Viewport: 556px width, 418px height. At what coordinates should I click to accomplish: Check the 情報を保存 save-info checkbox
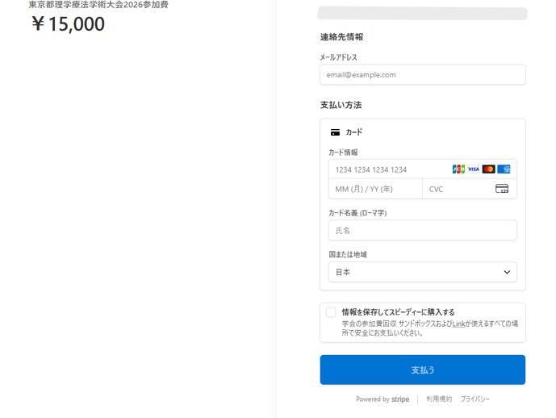[331, 312]
